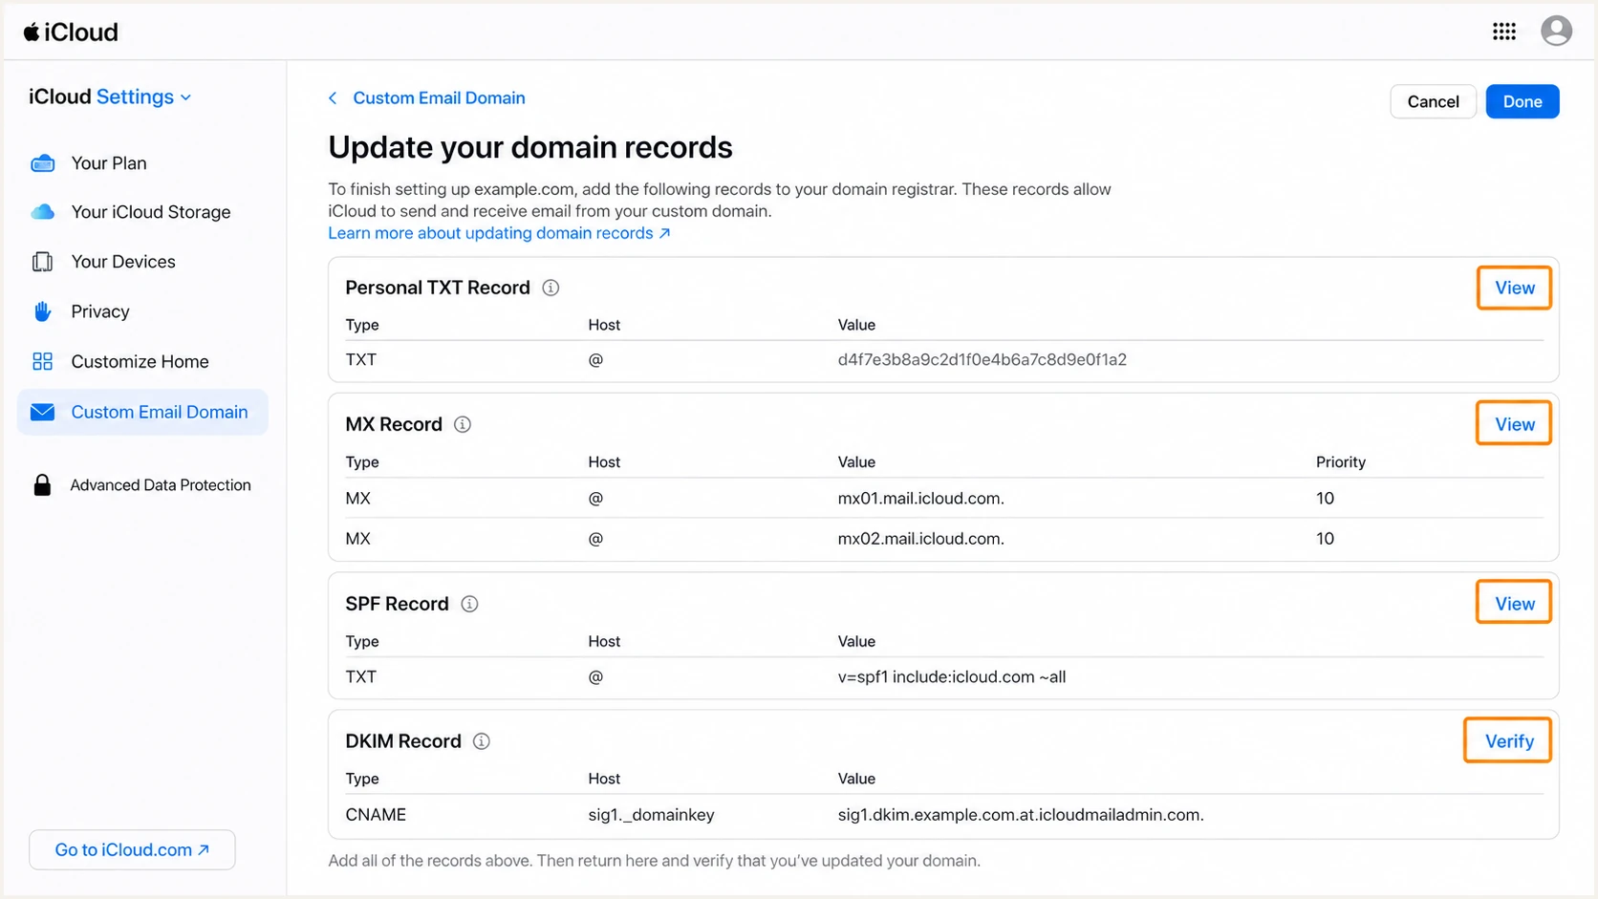The height and width of the screenshot is (899, 1598).
Task: Open the app launcher grid icon
Action: [x=1504, y=32]
